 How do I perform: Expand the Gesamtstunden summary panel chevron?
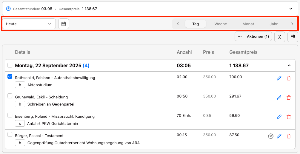click(x=291, y=9)
